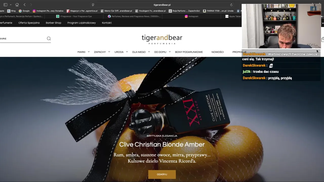
Task: Open BONY PODARUNKOWE
Action: coord(189,52)
